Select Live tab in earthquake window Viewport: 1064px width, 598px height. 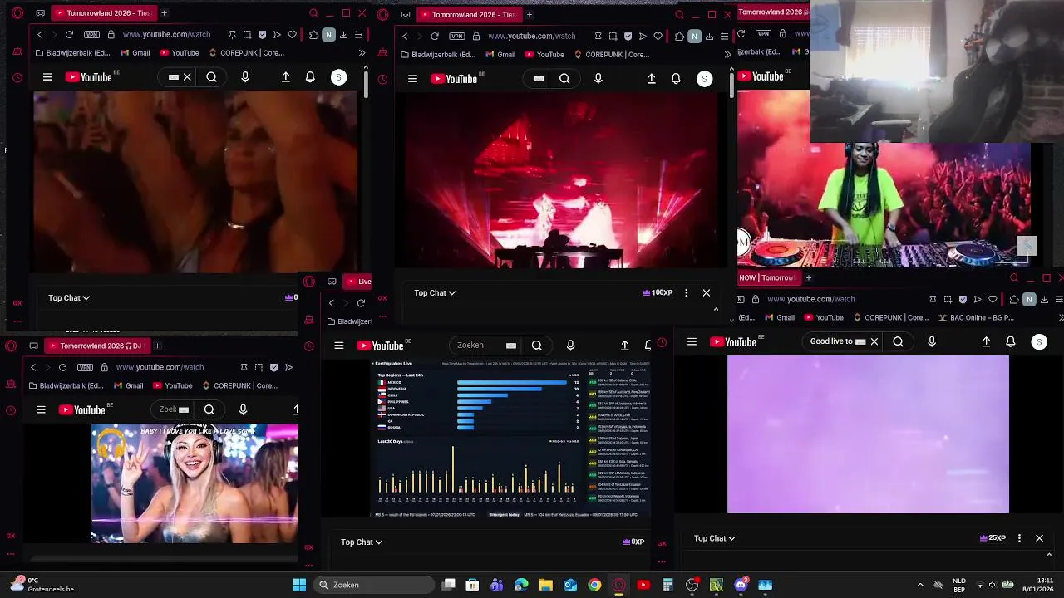(359, 282)
